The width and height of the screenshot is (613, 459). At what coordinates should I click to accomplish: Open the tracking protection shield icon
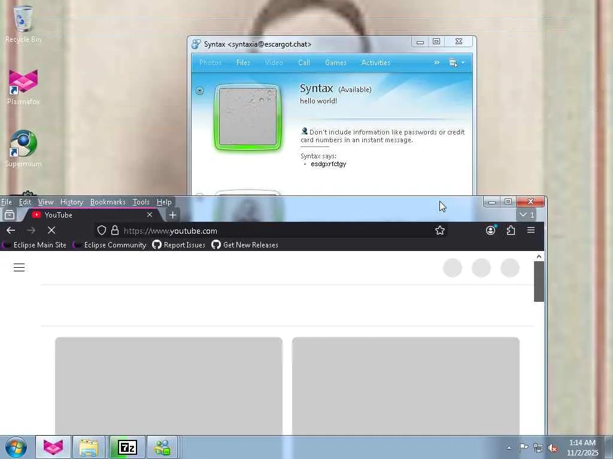(102, 230)
